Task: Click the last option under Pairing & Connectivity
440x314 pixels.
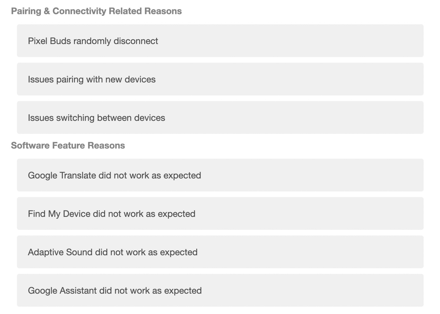Action: [x=220, y=118]
